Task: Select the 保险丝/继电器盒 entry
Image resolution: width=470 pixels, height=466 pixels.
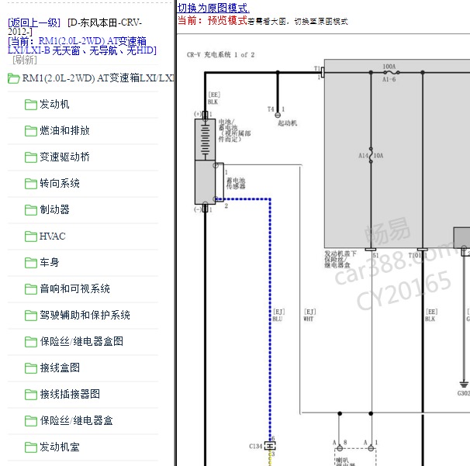Action: coord(77,421)
